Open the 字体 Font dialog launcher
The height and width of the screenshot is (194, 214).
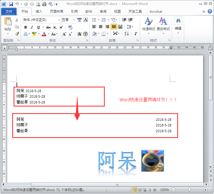pos(87,40)
